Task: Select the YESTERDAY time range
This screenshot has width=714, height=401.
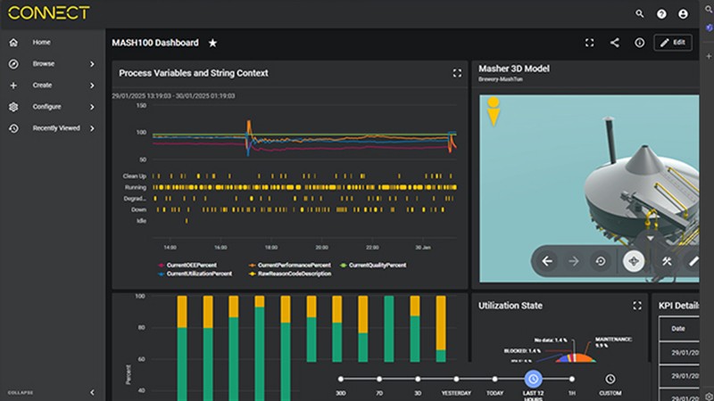Action: [x=456, y=379]
